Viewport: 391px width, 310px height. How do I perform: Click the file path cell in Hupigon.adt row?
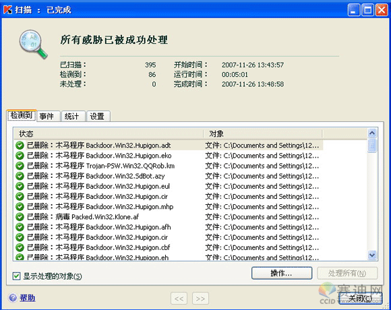coord(262,146)
